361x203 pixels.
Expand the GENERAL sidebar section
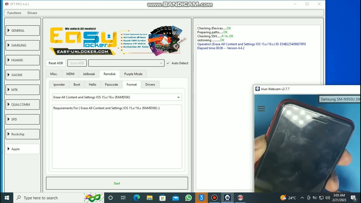23,30
